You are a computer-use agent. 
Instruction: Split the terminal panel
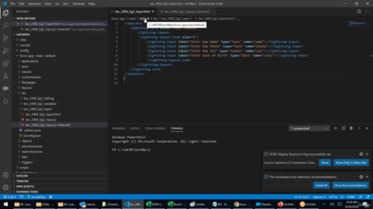343,128
